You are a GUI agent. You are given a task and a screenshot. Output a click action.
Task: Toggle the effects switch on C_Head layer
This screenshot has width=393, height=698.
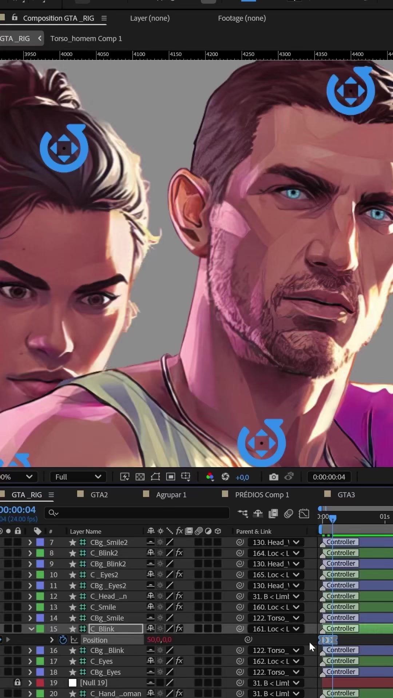pyautogui.click(x=179, y=596)
